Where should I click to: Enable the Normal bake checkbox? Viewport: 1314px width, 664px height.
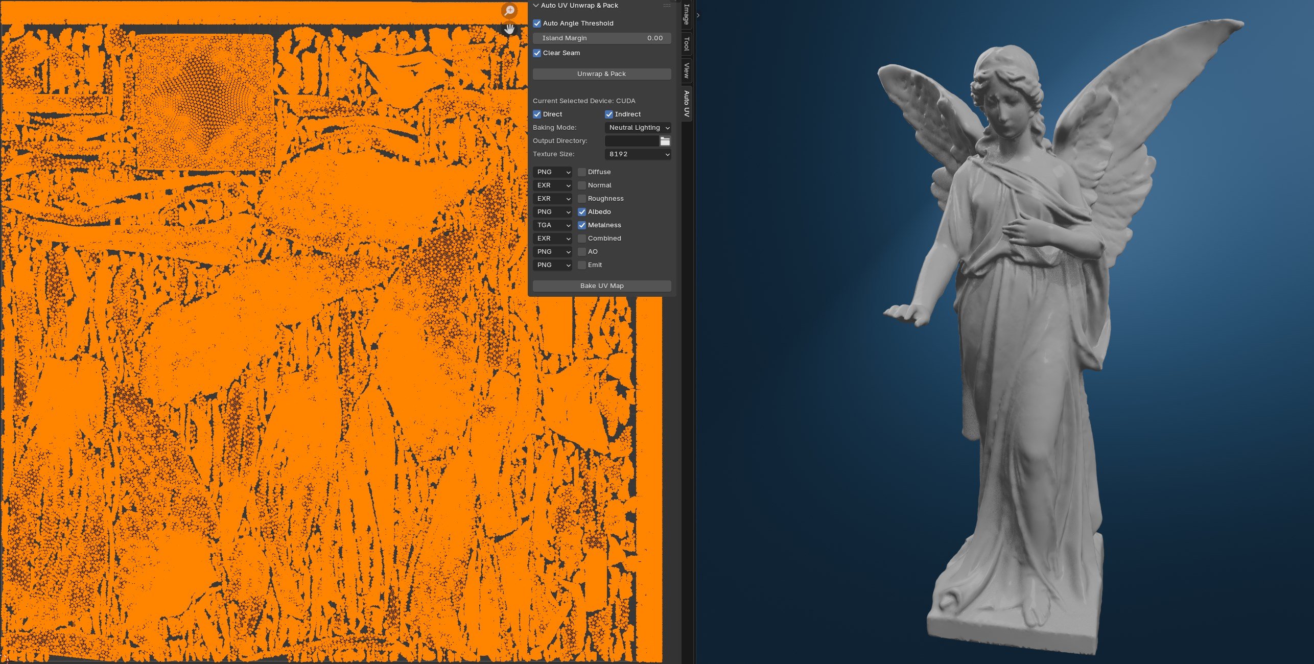pos(582,185)
